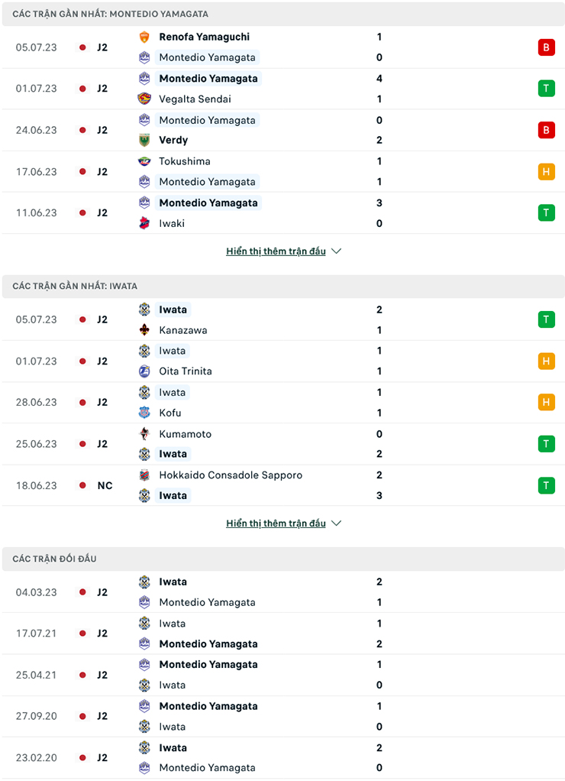Open 'Hiển thị thêm trận đấu' under Iwata
Image resolution: width=565 pixels, height=781 pixels.
point(276,523)
